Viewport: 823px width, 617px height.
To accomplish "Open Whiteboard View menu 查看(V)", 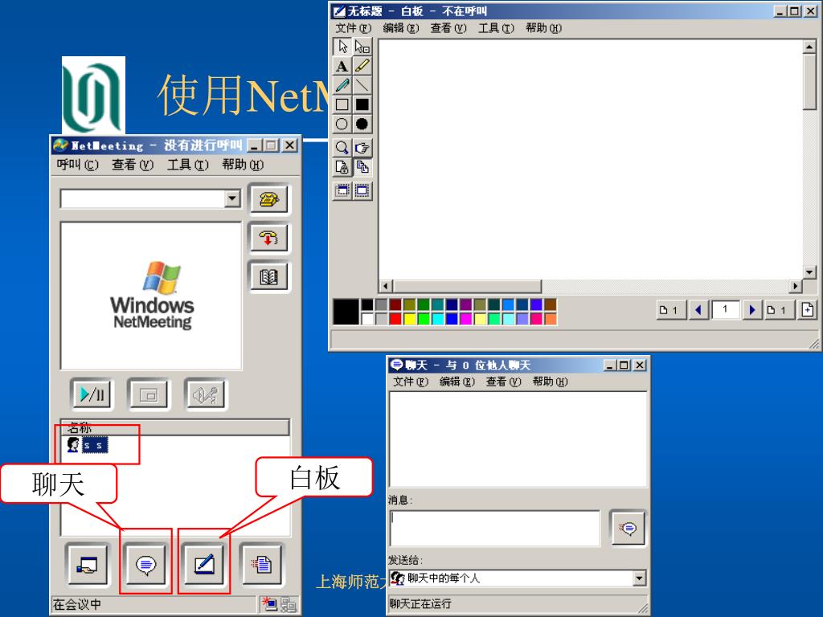I will tap(448, 28).
